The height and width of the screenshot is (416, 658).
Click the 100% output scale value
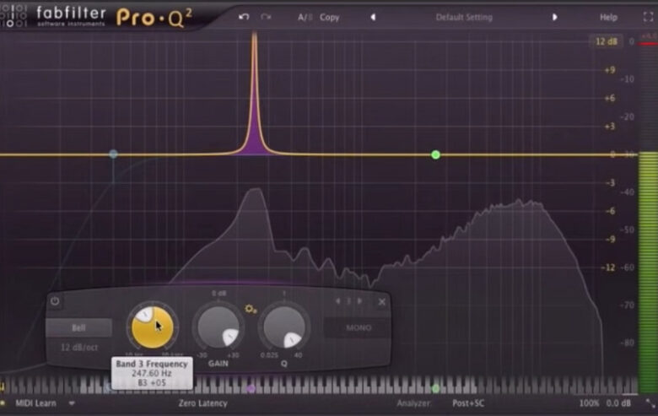tap(589, 403)
